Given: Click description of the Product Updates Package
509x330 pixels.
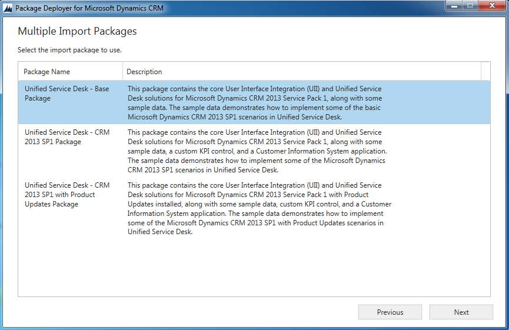Looking at the screenshot, I should (x=259, y=209).
